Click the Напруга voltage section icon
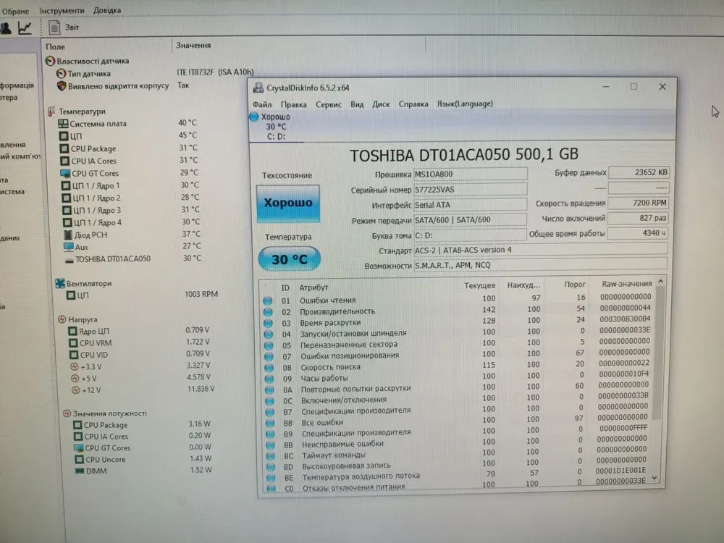Image resolution: width=724 pixels, height=543 pixels. (x=62, y=319)
